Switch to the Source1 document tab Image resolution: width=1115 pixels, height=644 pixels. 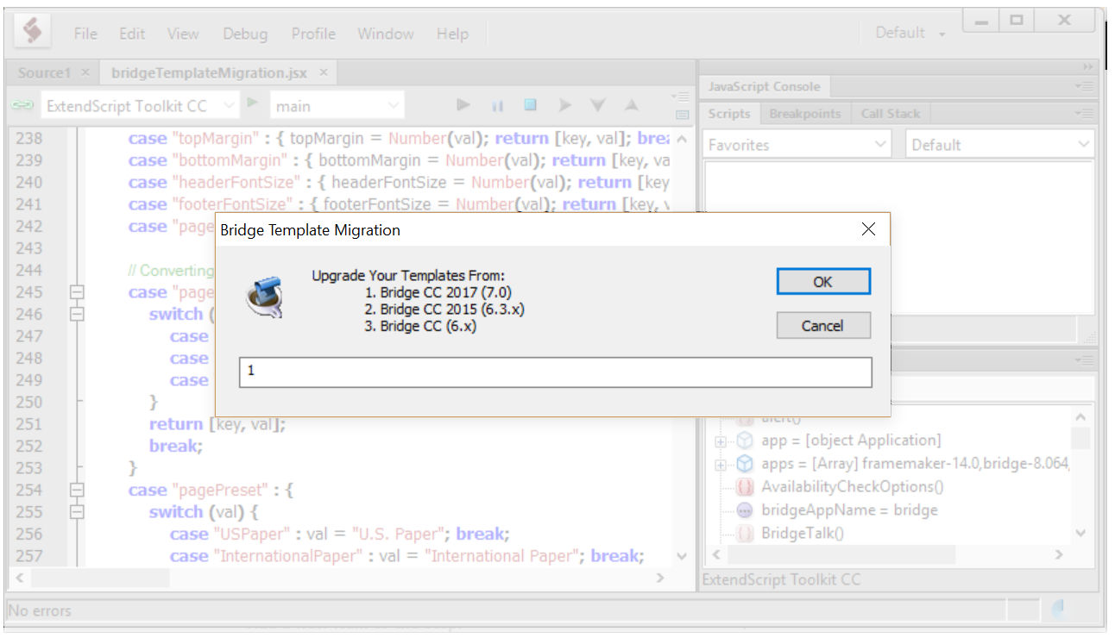click(45, 73)
